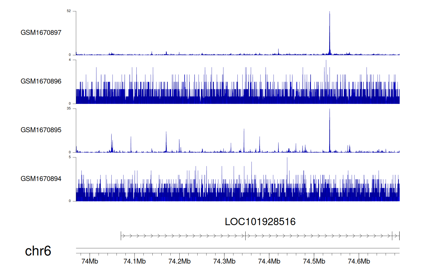Jump to the 74.3Mb axis label
Screen dimensions: 421x275
tap(224, 261)
